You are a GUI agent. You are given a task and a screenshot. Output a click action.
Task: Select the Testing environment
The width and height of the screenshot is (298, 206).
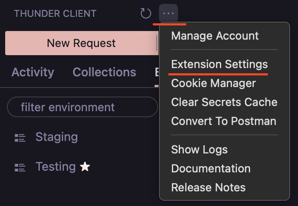[x=56, y=166]
